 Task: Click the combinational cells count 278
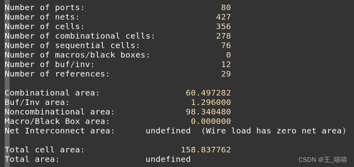223,36
